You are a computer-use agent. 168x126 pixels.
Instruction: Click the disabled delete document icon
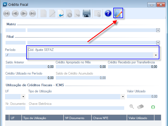click(x=44, y=13)
